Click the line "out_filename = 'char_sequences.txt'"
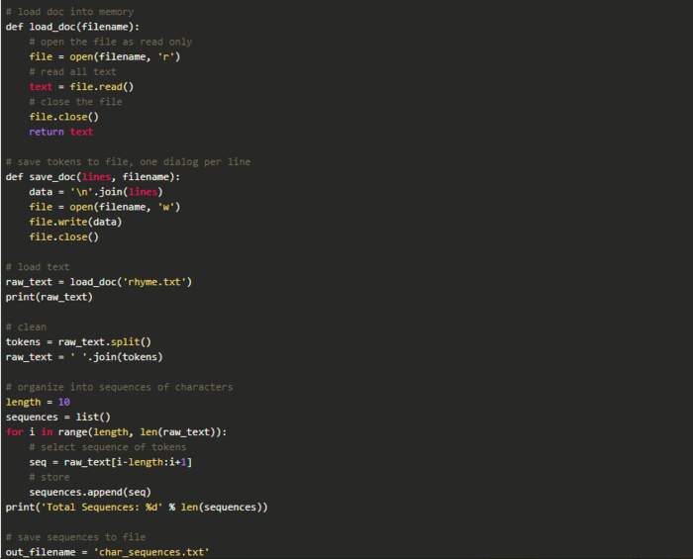This screenshot has height=559, width=693. click(x=107, y=552)
